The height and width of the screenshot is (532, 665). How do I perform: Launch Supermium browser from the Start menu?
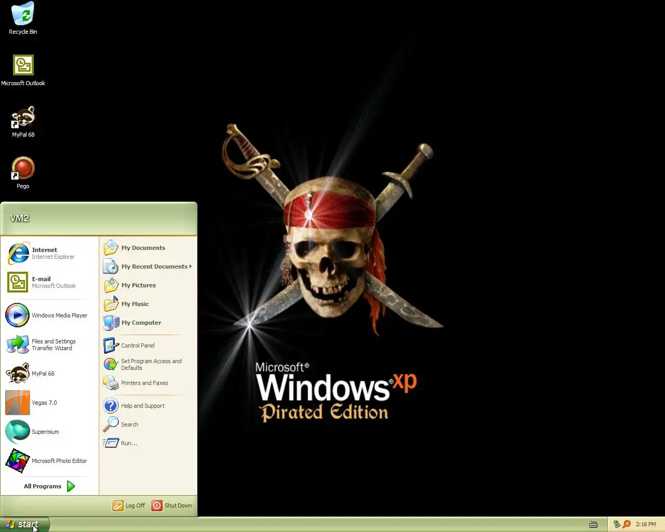coord(50,432)
